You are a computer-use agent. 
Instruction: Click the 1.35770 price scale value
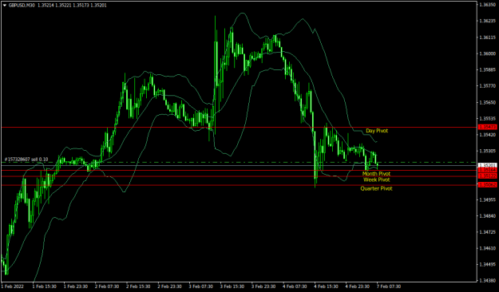[x=488, y=86]
